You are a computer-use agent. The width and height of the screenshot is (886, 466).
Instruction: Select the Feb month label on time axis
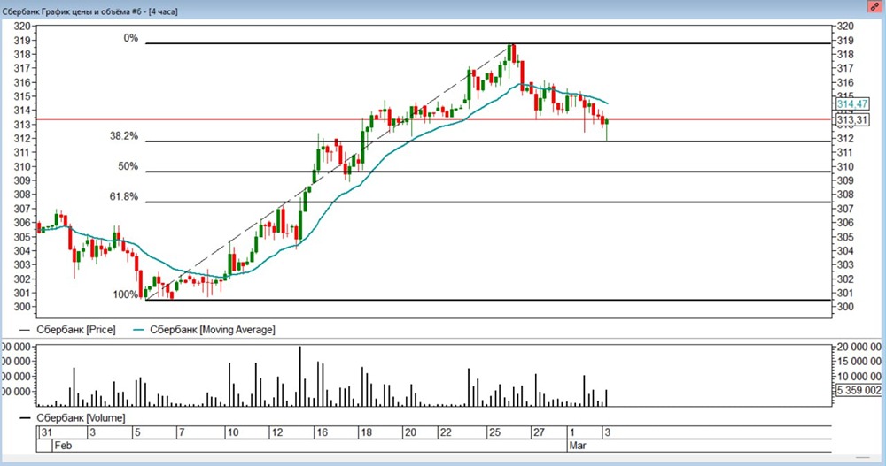(63, 445)
